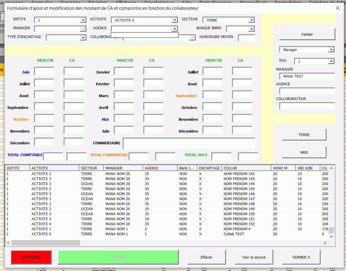This screenshot has height=271, width=346.
Task: Click the list's horizontal scrollbar right arrow
Action: click(x=325, y=243)
